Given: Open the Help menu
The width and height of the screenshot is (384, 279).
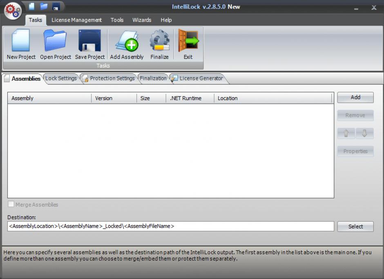Looking at the screenshot, I should (x=166, y=20).
